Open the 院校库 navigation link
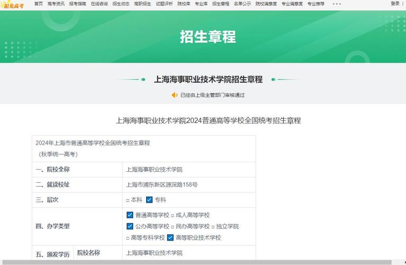 click(184, 4)
